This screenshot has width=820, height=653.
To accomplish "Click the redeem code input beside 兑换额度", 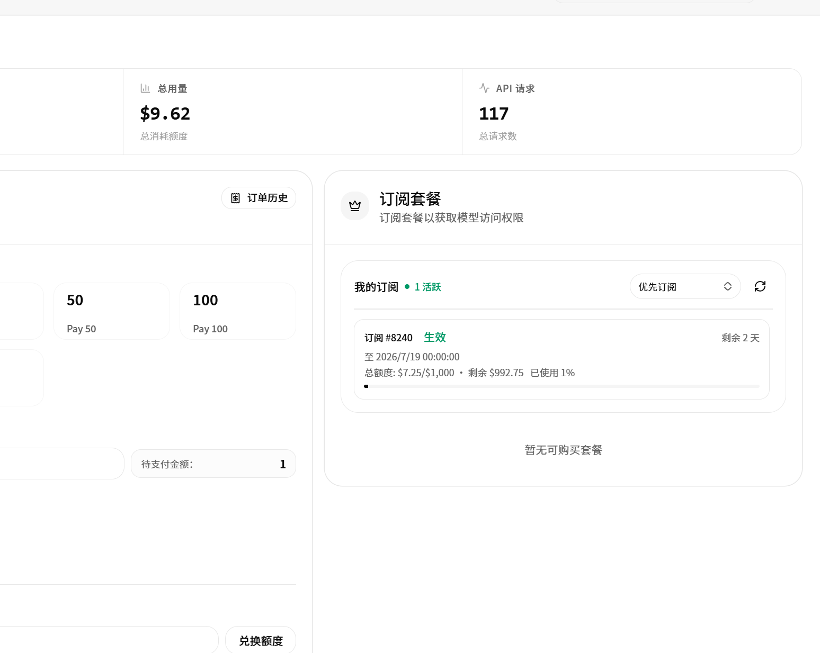I will (x=108, y=640).
